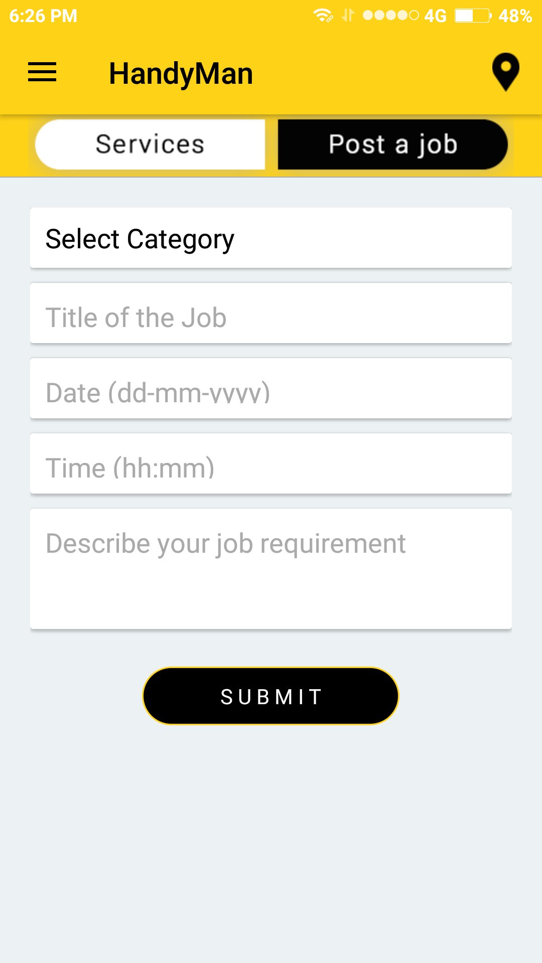Image resolution: width=542 pixels, height=963 pixels.
Task: Tap the 48% battery percentage
Action: coord(515,16)
